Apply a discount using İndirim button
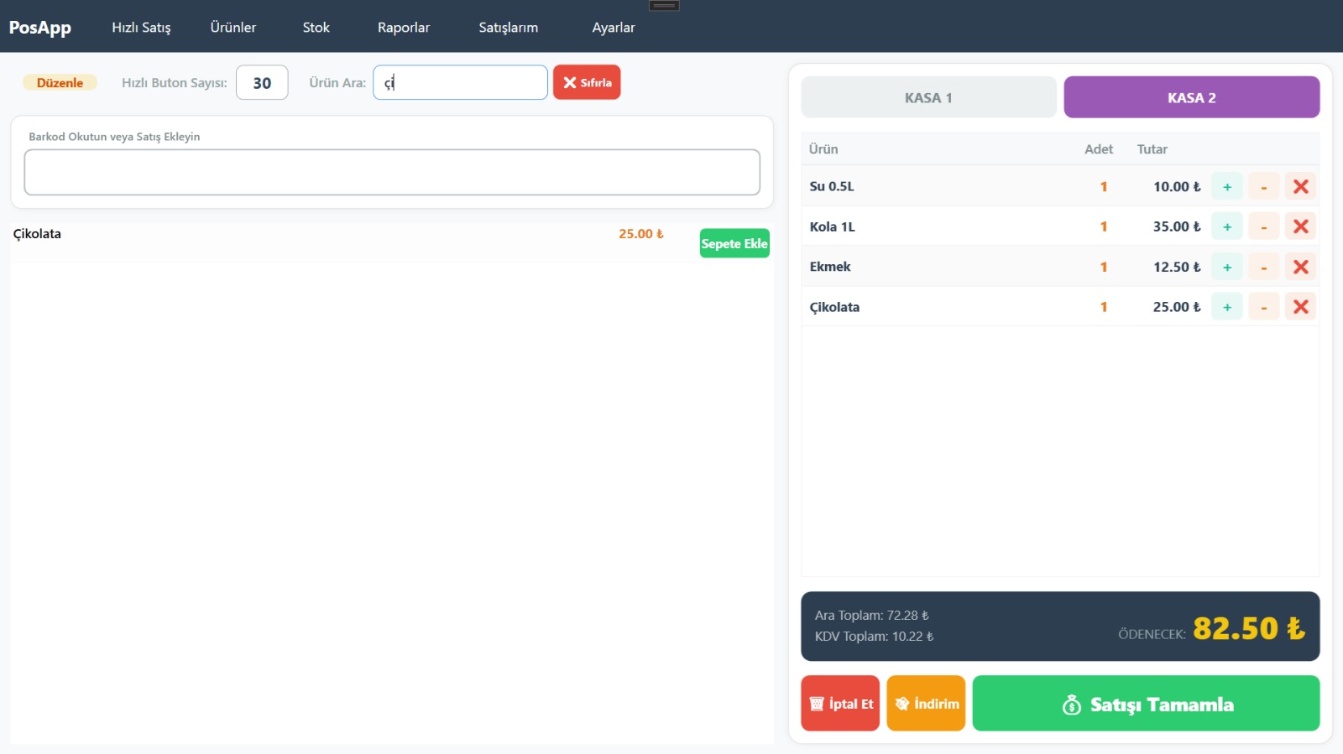Screen dimensions: 1343x754 pos(926,704)
